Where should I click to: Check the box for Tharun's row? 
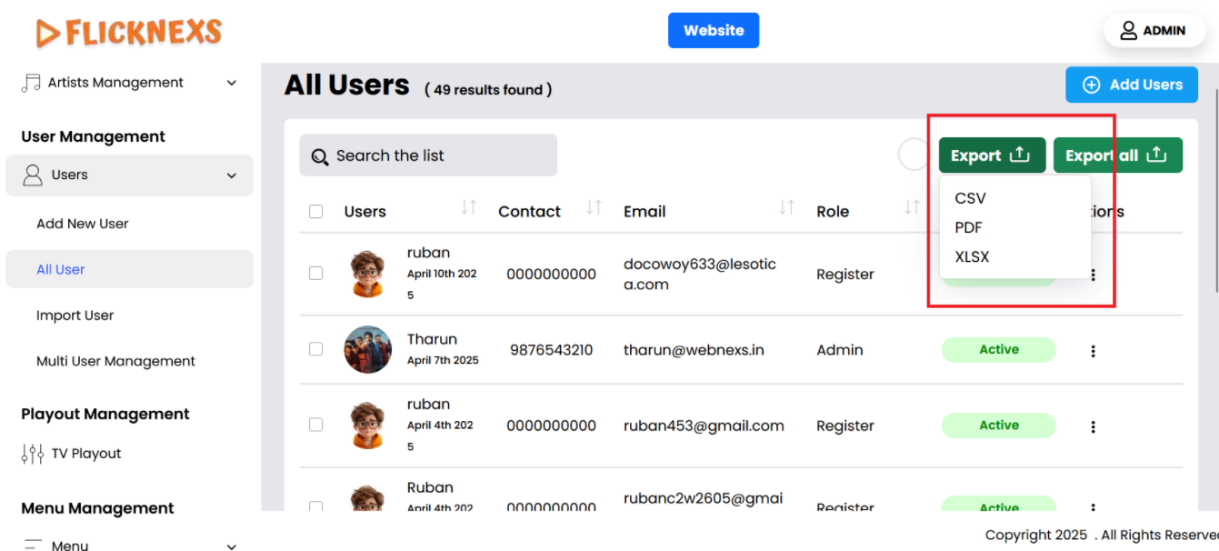coord(316,349)
